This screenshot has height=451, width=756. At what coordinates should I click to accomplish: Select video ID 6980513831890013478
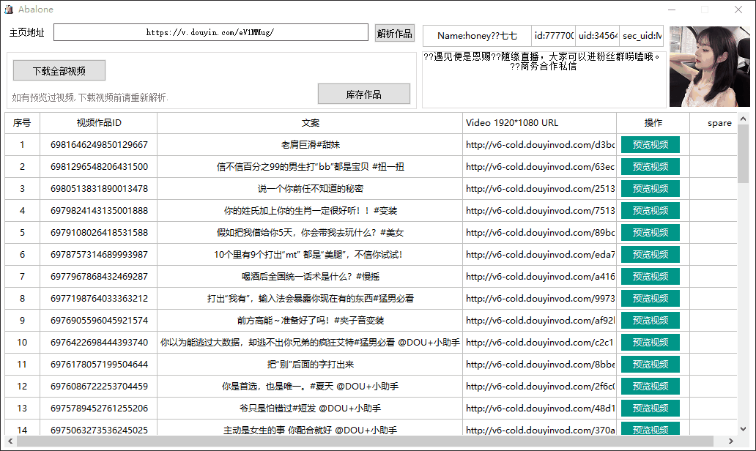[x=99, y=188]
